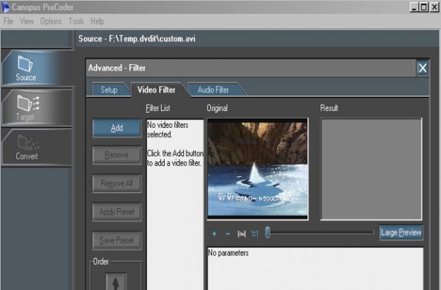Click the Canopus ProCoder title bar logo

pos(5,7)
